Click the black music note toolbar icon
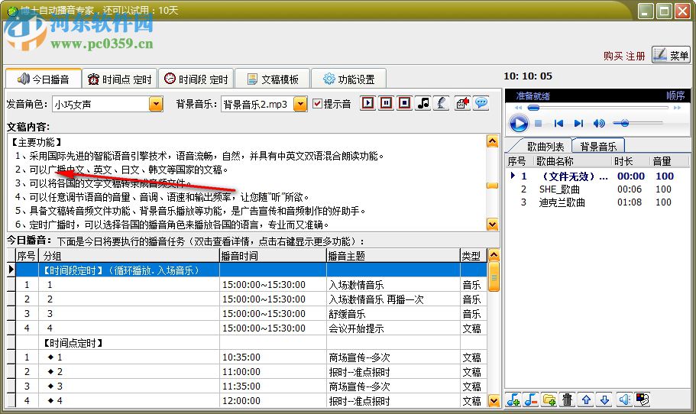The image size is (696, 414). 423,103
